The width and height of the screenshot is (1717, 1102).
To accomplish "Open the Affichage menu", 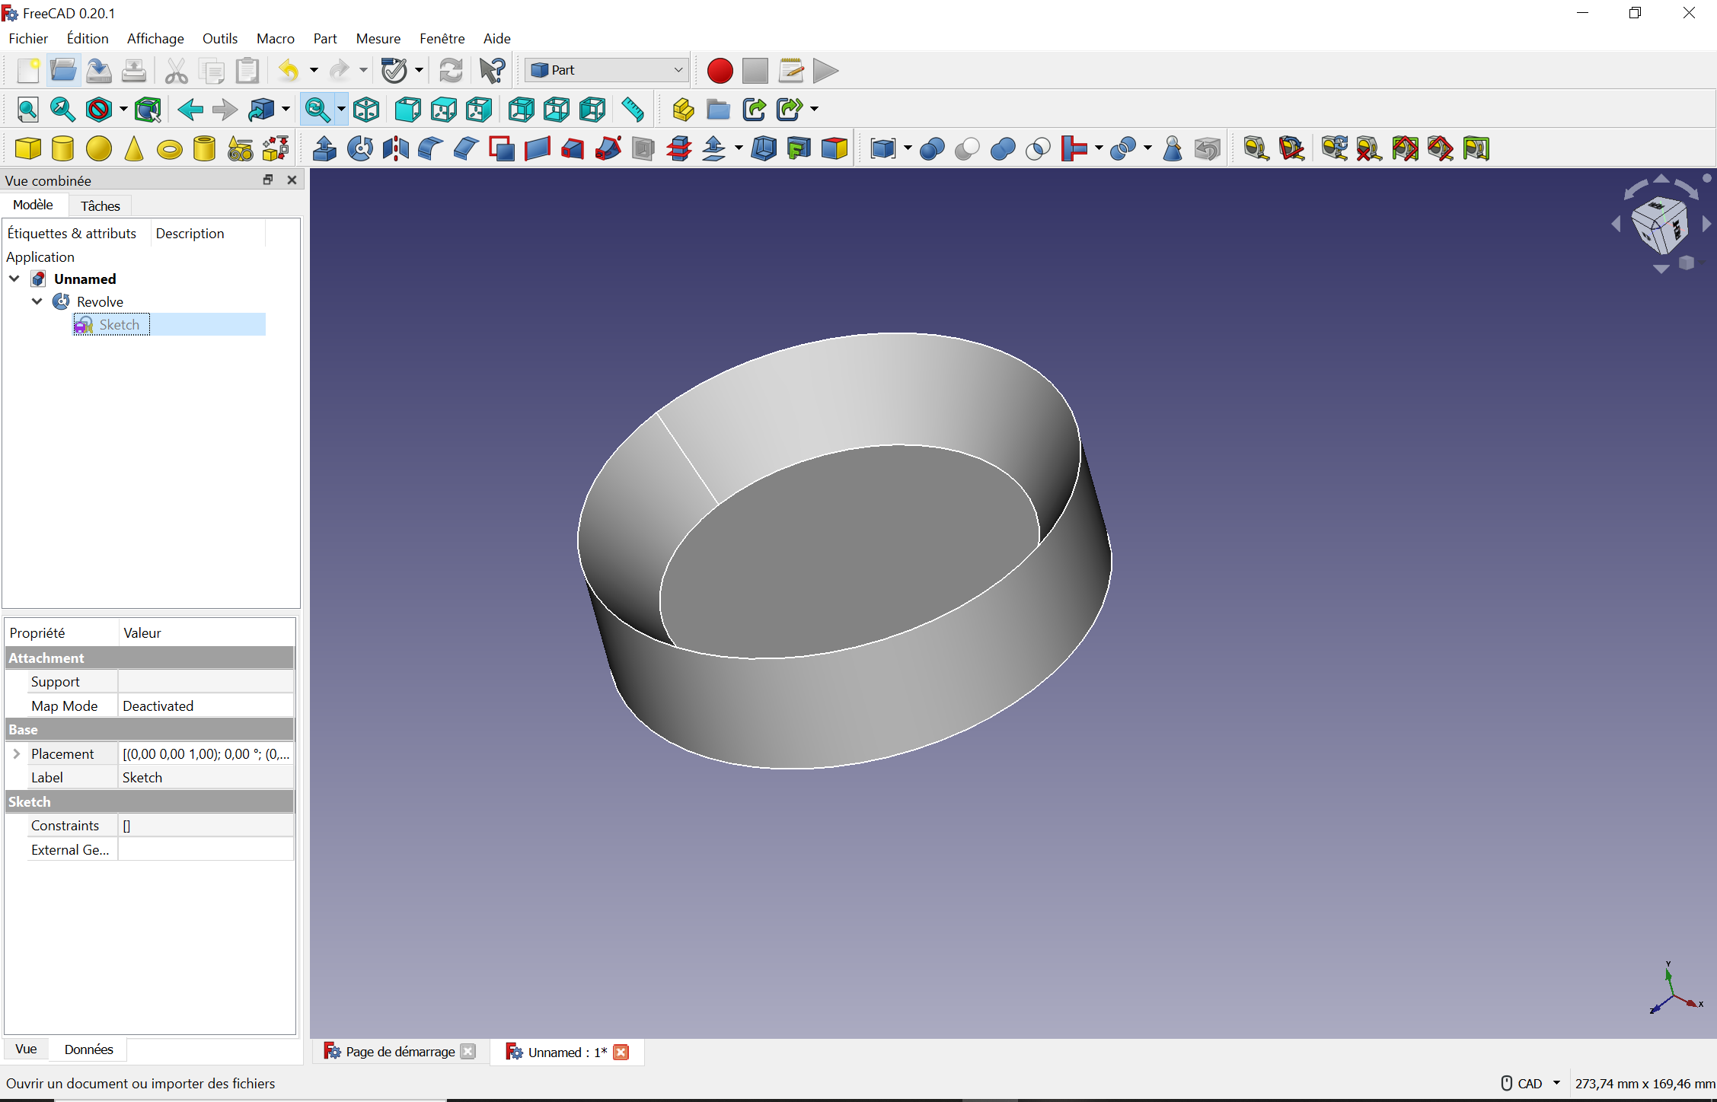I will [155, 38].
